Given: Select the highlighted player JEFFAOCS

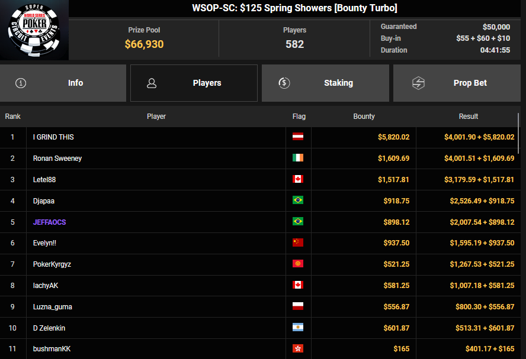Looking at the screenshot, I should pos(50,222).
